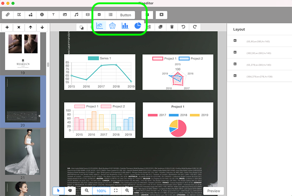Viewport: 292px width, 196px height.
Task: Insert an image with the picture icon
Action: pos(65,15)
